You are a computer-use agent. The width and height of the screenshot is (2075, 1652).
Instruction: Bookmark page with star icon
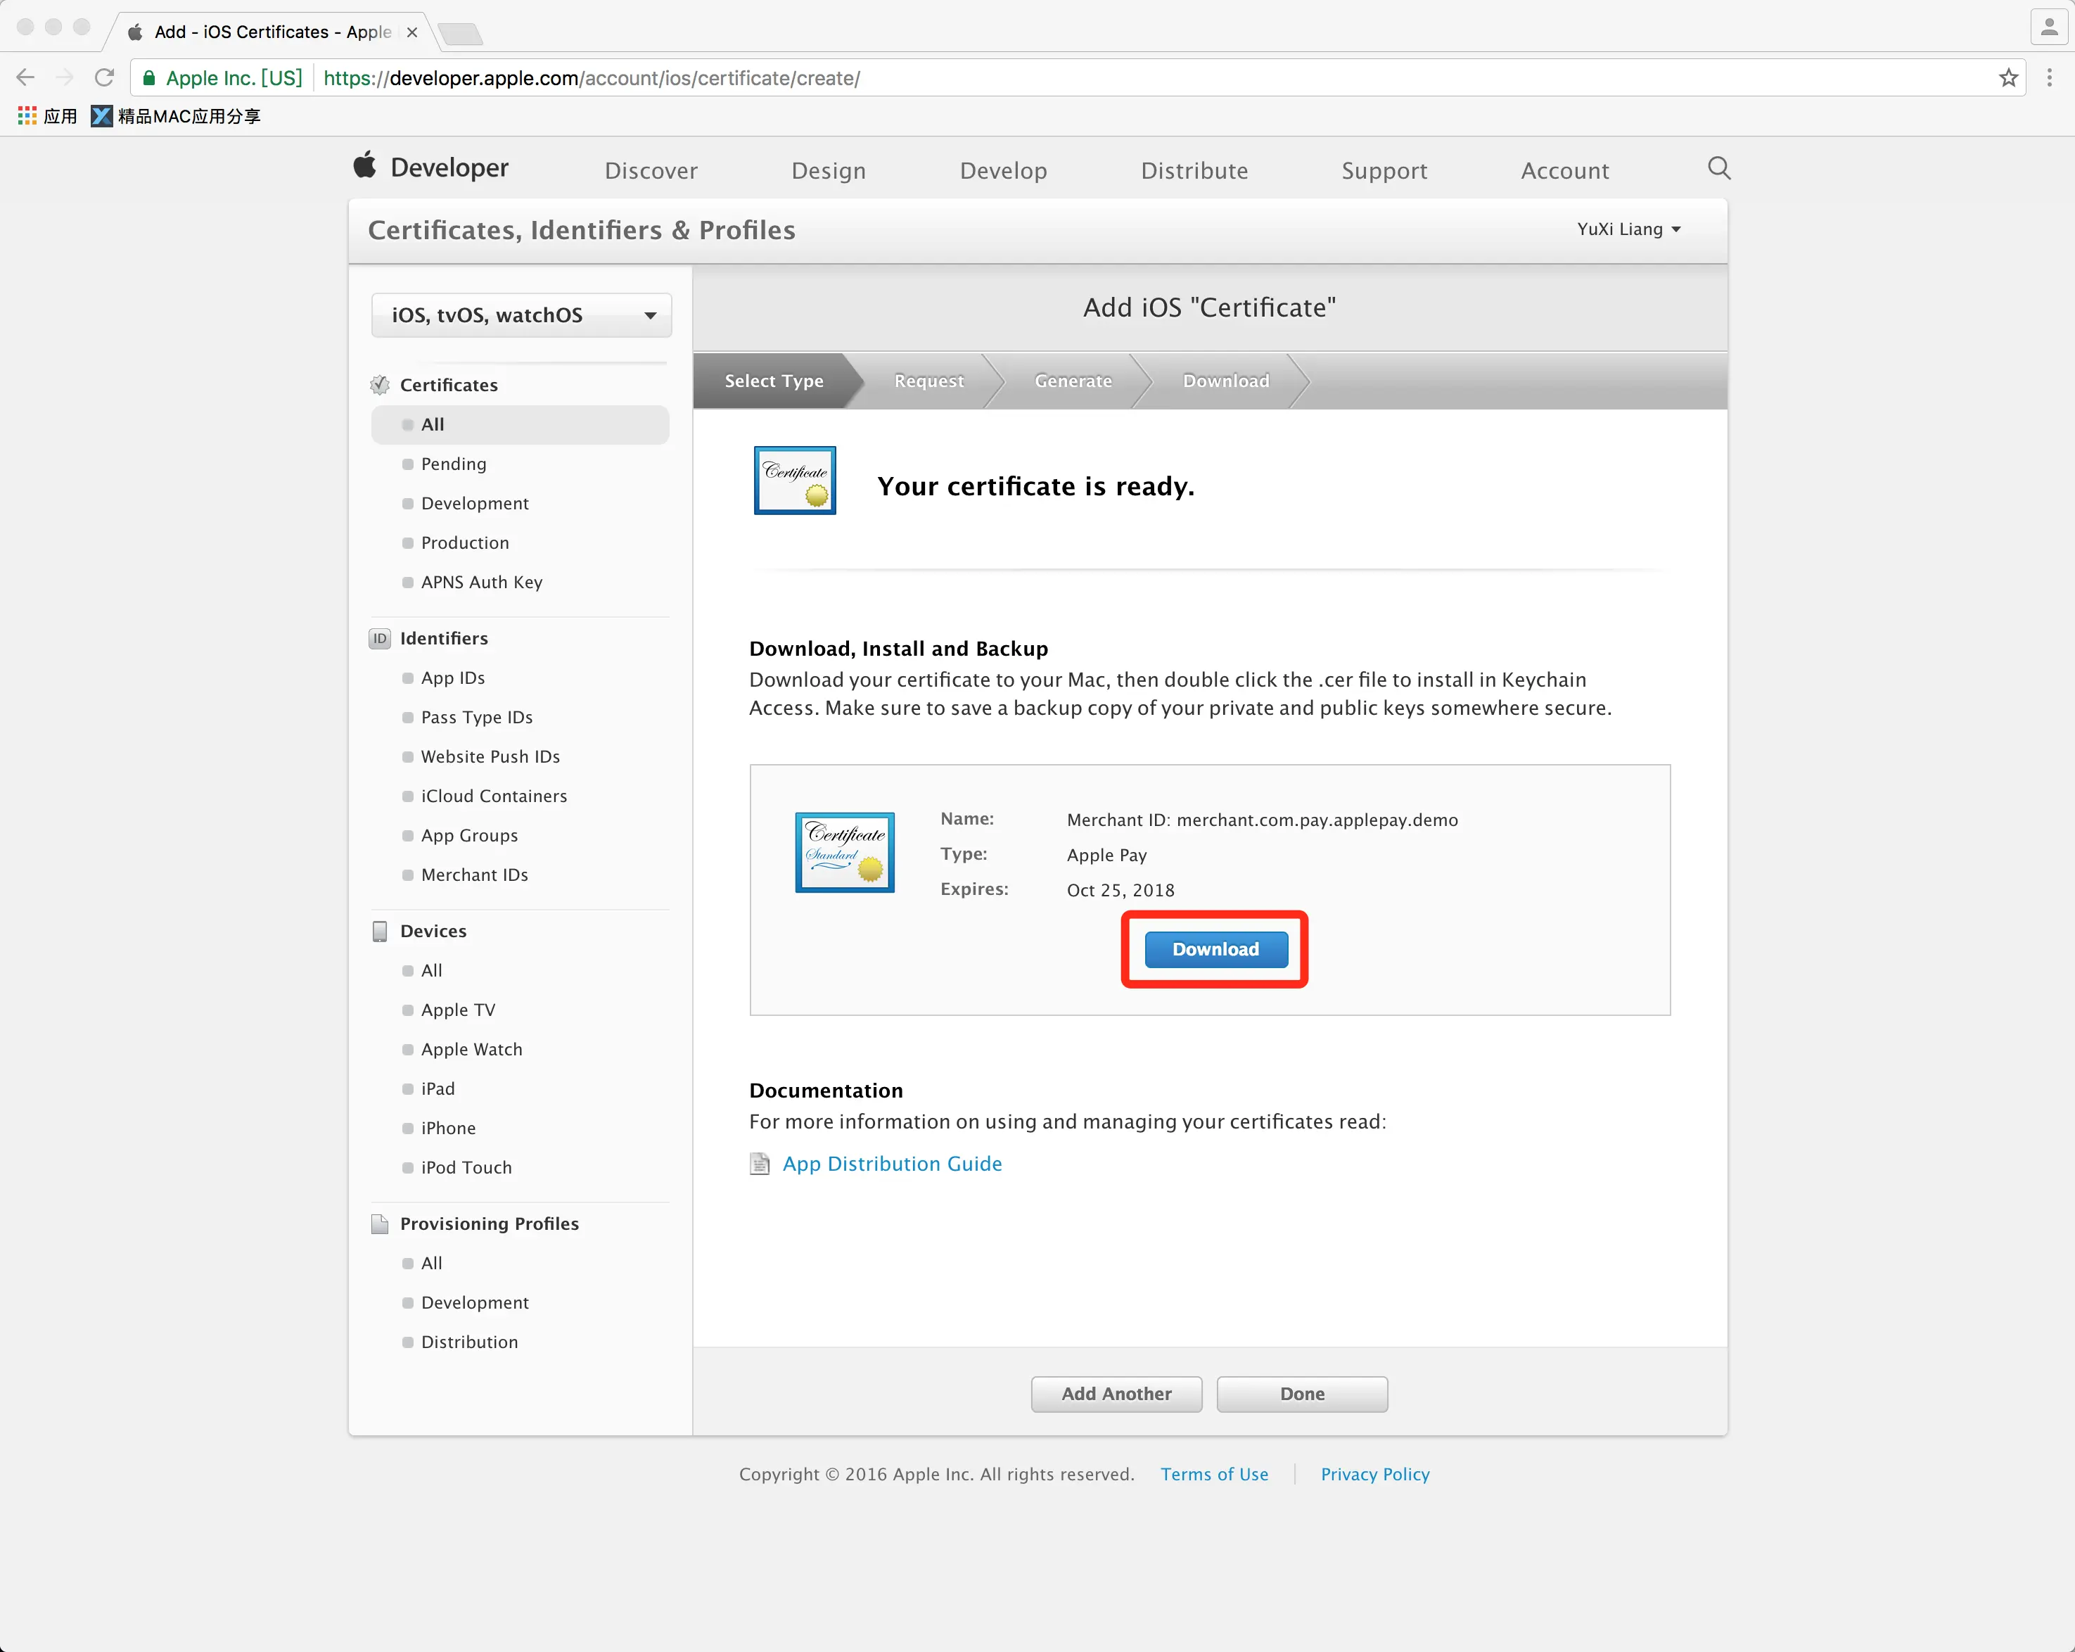2007,78
